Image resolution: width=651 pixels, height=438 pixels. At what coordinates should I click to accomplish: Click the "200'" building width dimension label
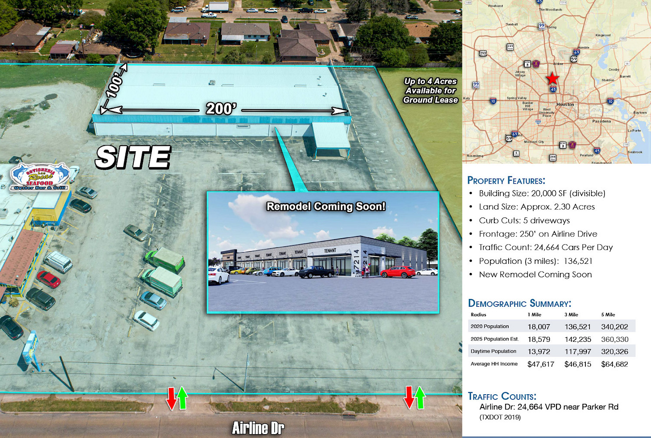click(x=221, y=108)
